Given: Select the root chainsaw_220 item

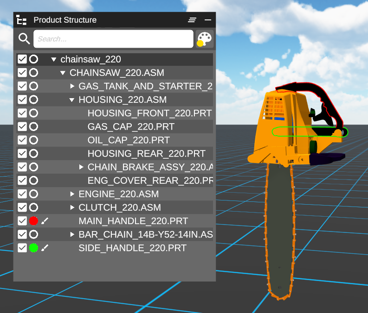Looking at the screenshot, I should [90, 59].
